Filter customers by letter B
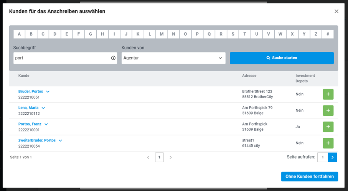This screenshot has height=191, width=348. click(31, 34)
